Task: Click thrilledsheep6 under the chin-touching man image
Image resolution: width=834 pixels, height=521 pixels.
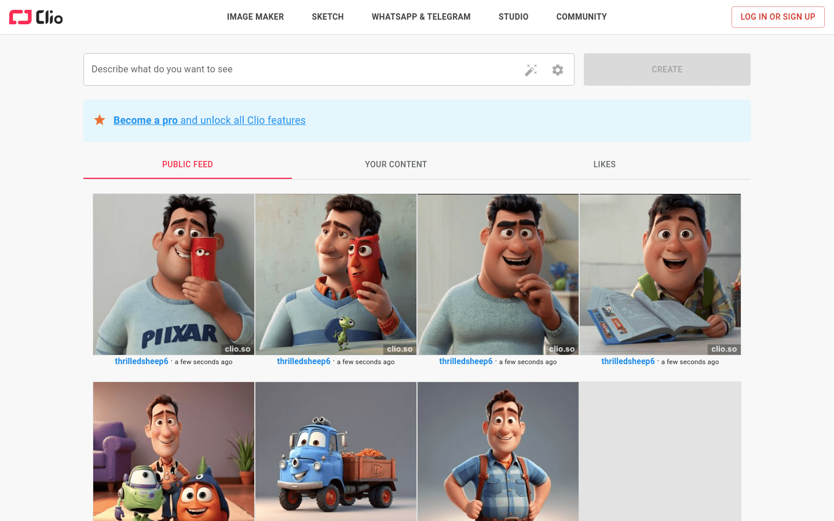Action: tap(466, 361)
